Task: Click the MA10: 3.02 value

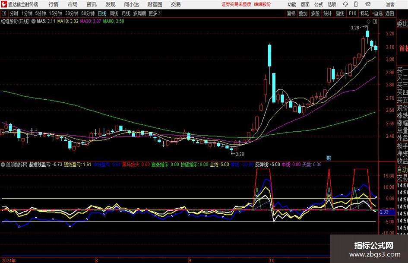Action: (68, 21)
